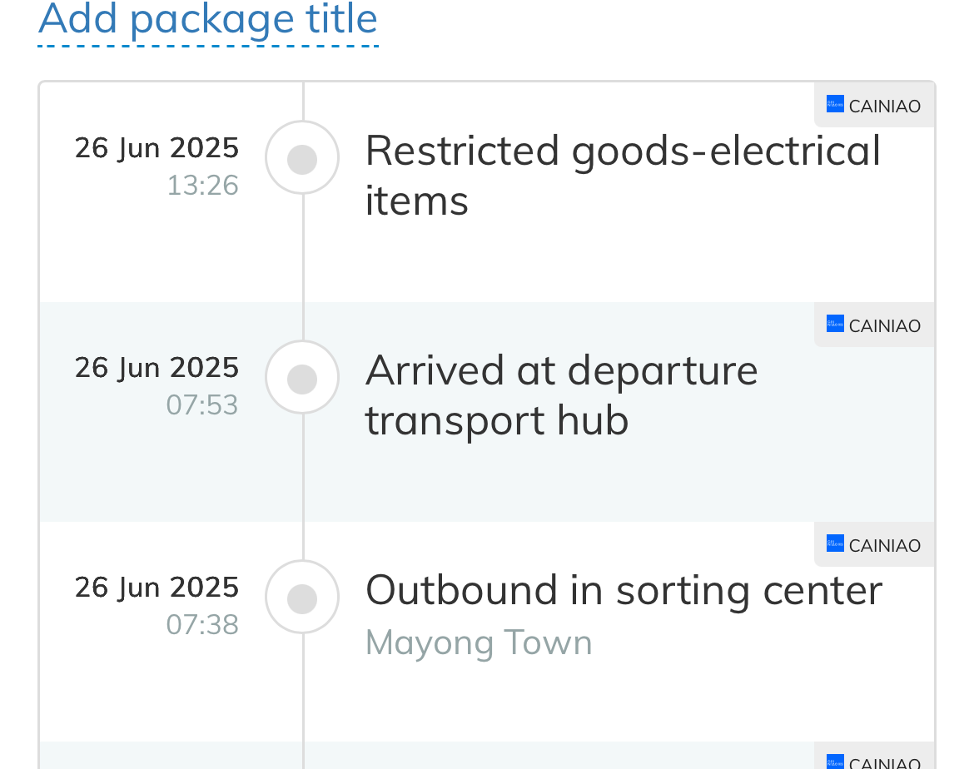
Task: Click Cainiao blue logo in Outbound sorting row
Action: tap(835, 543)
